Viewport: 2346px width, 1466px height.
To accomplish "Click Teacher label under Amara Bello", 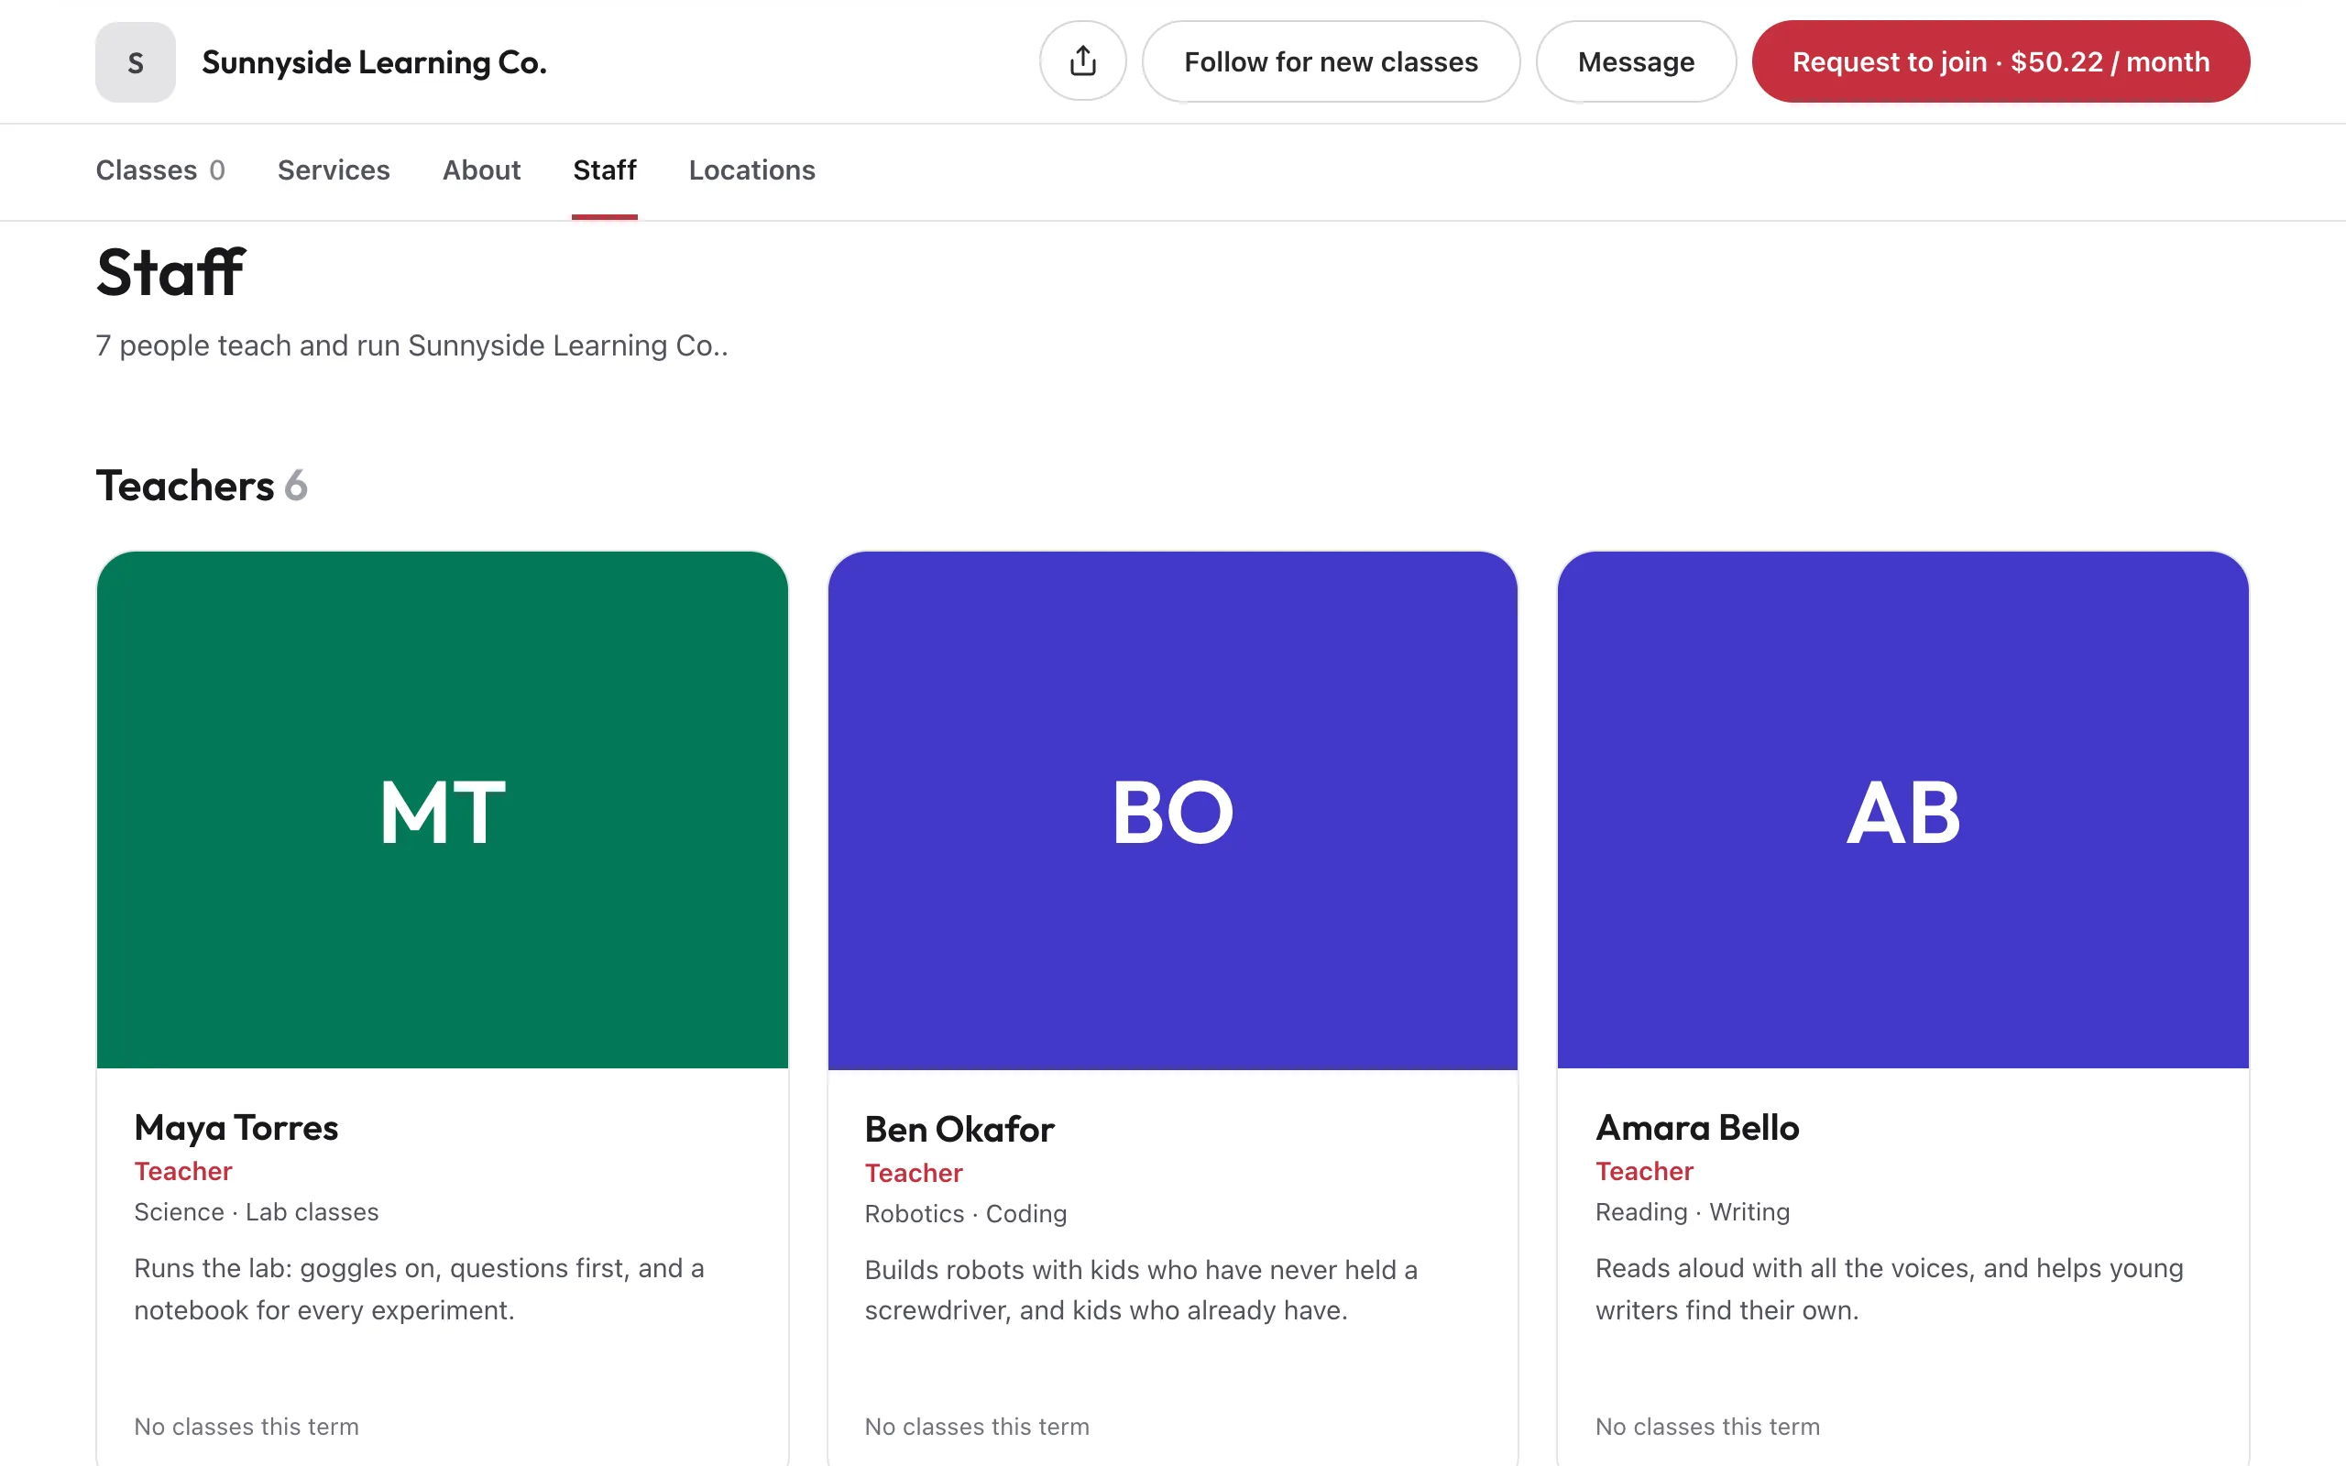I will point(1645,1171).
